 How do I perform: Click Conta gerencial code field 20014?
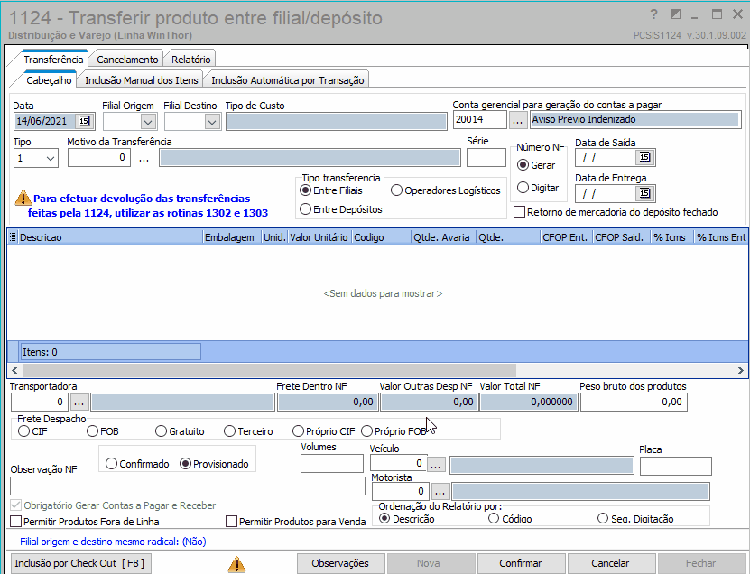(480, 120)
